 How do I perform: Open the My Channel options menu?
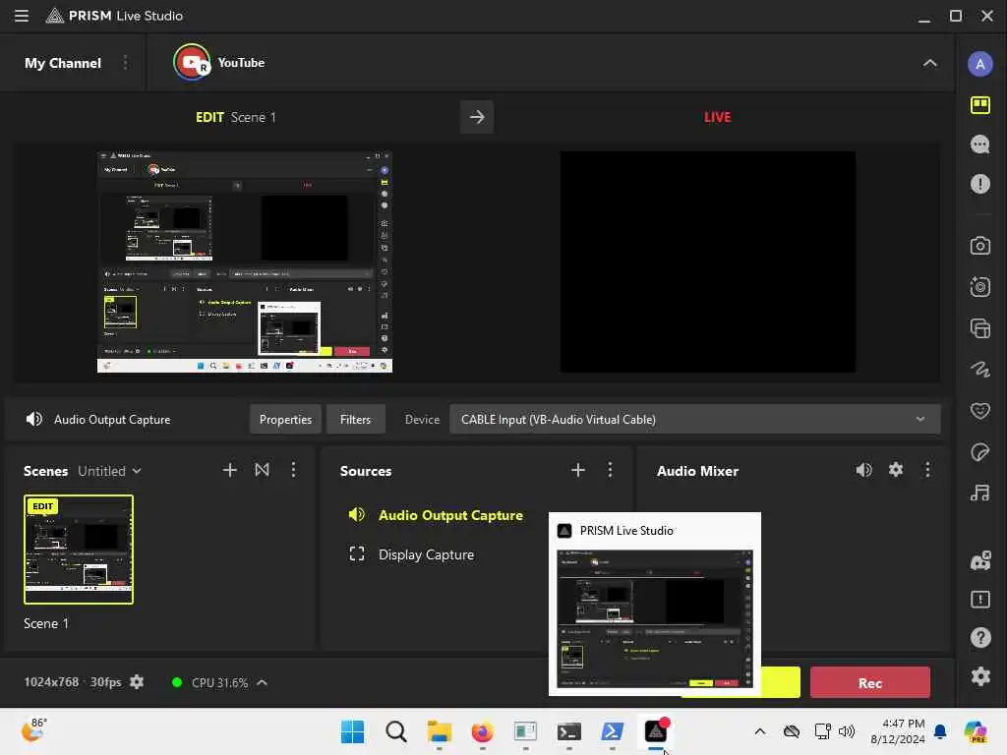click(125, 63)
